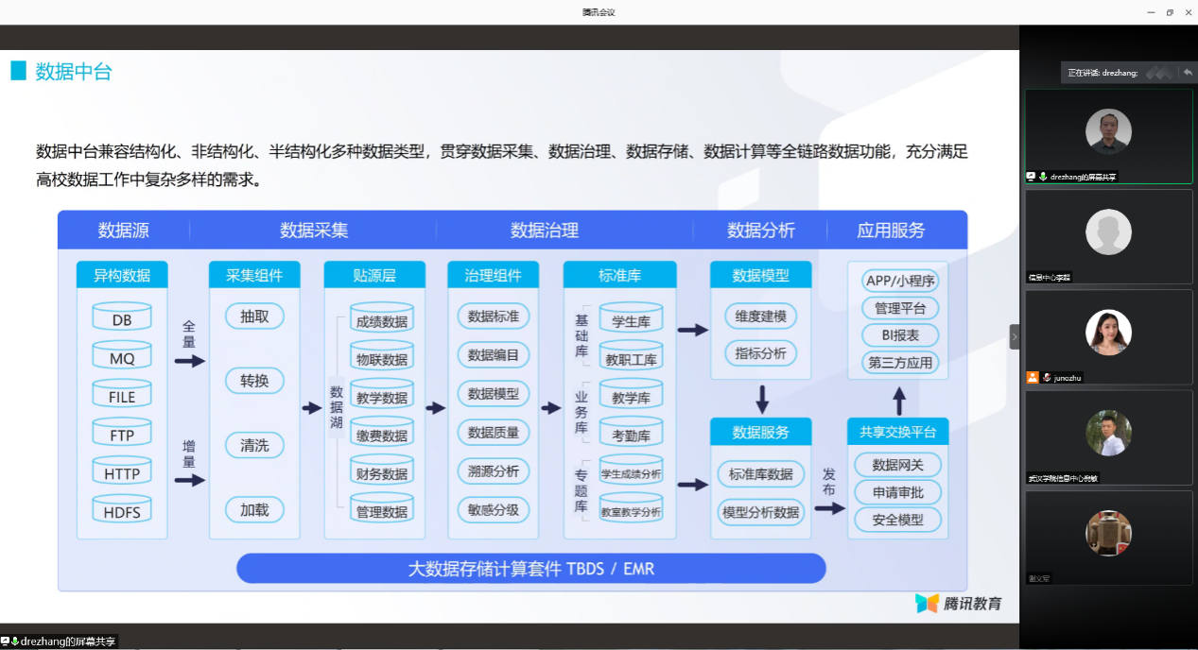The width and height of the screenshot is (1198, 650).
Task: Select the 武汉学院信息中心 participant tile
Action: [x=1108, y=434]
